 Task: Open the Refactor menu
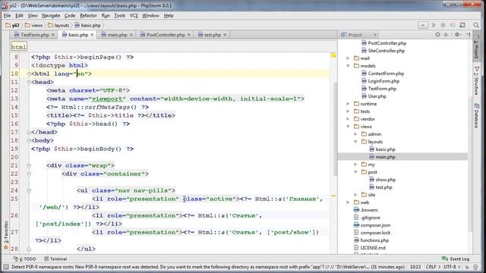pyautogui.click(x=88, y=15)
